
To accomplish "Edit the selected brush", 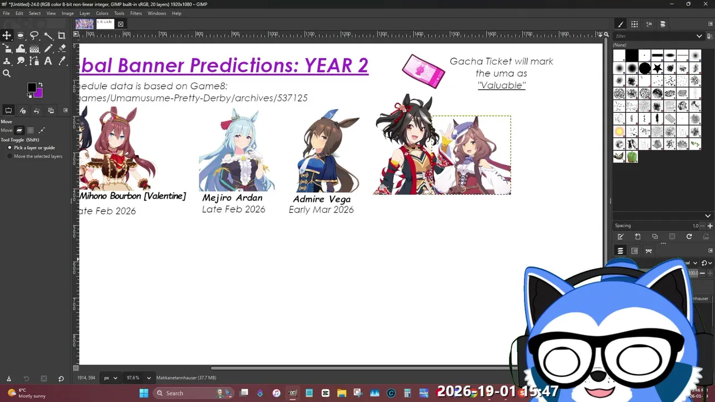I will point(620,237).
